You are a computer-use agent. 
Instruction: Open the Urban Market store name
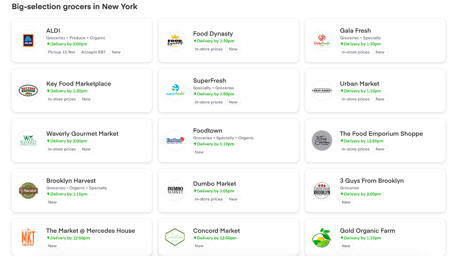click(x=360, y=84)
